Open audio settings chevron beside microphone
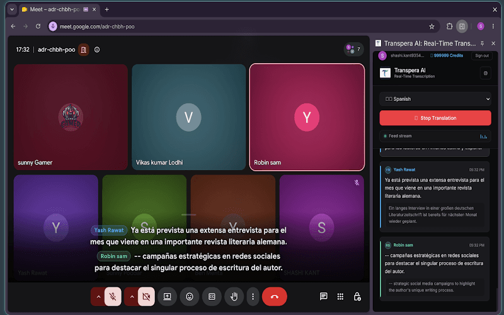 pyautogui.click(x=98, y=296)
